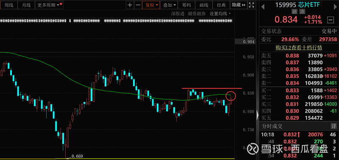Screen dimensions: 339x160
Task: Zoom out chart with minus button
Action: click(x=138, y=5)
